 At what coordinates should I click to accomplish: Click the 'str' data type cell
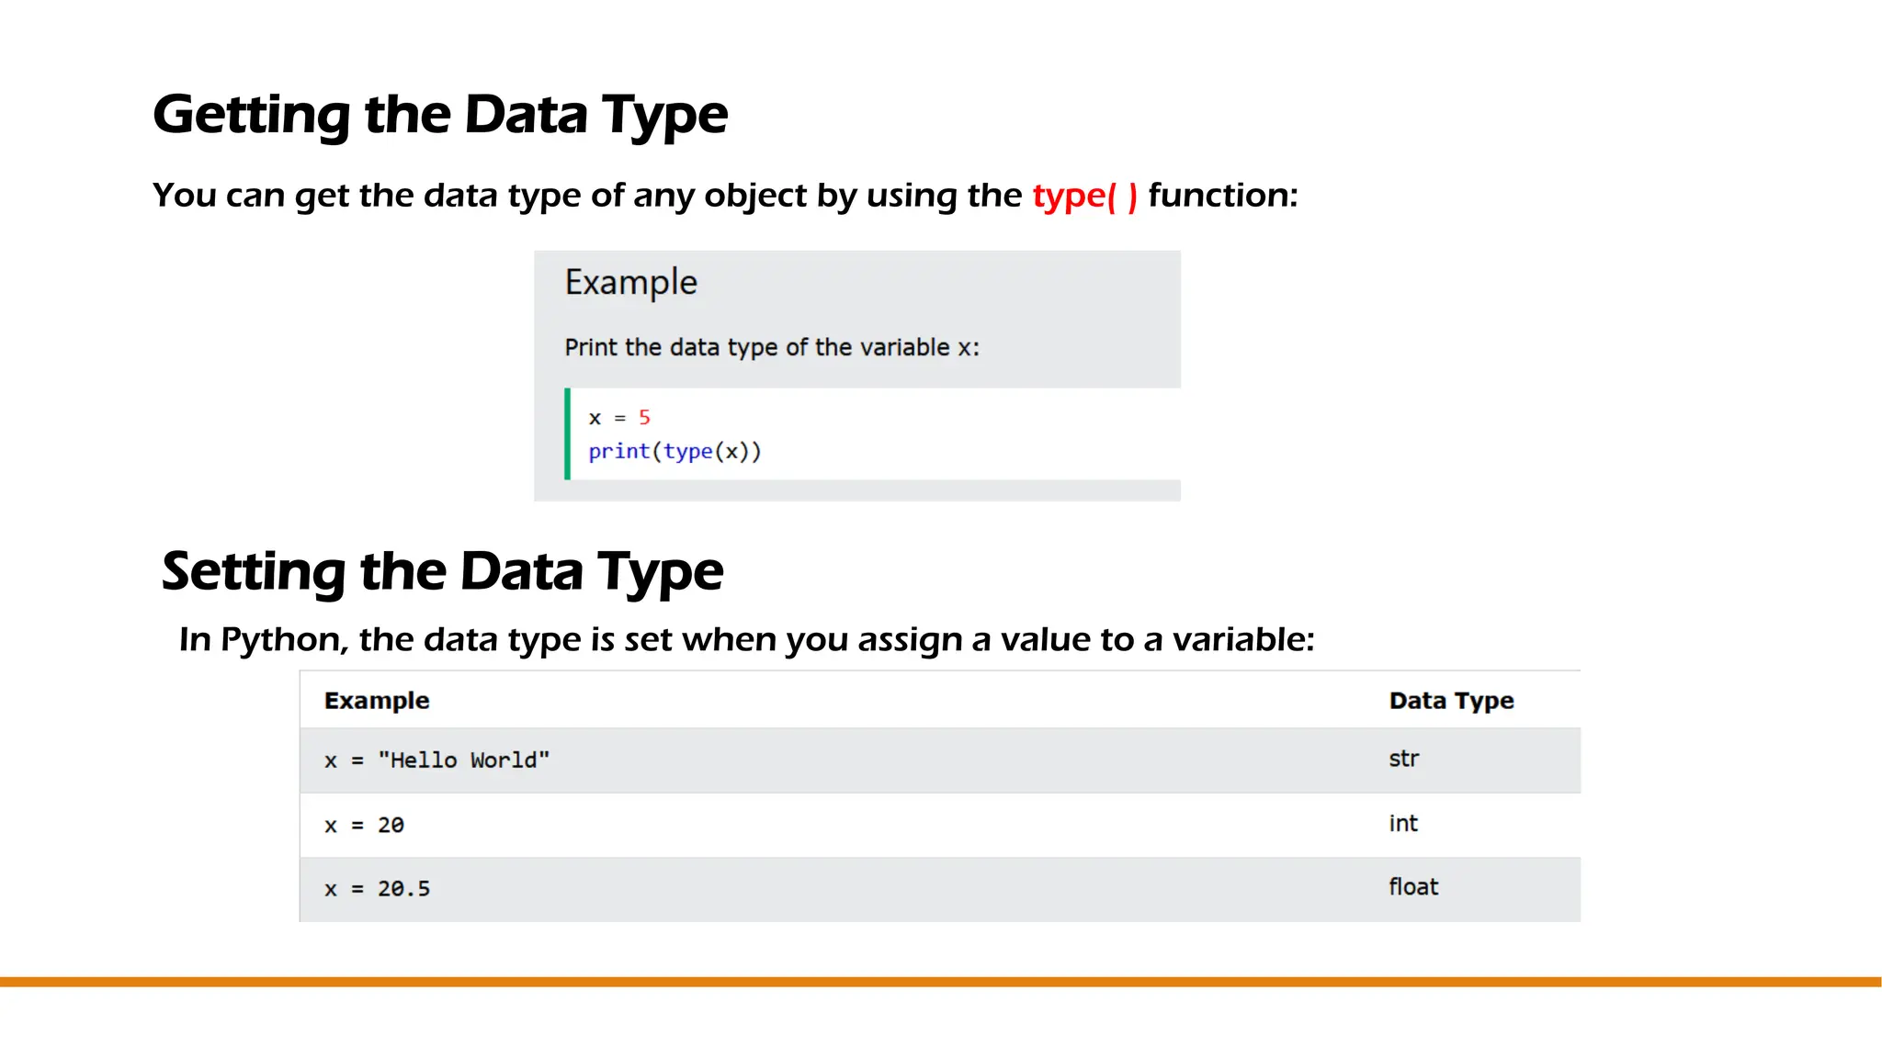tap(1403, 759)
